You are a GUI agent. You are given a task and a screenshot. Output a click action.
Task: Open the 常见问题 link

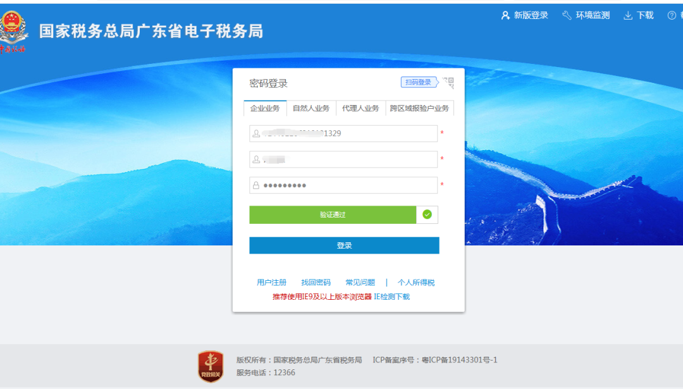coord(360,282)
